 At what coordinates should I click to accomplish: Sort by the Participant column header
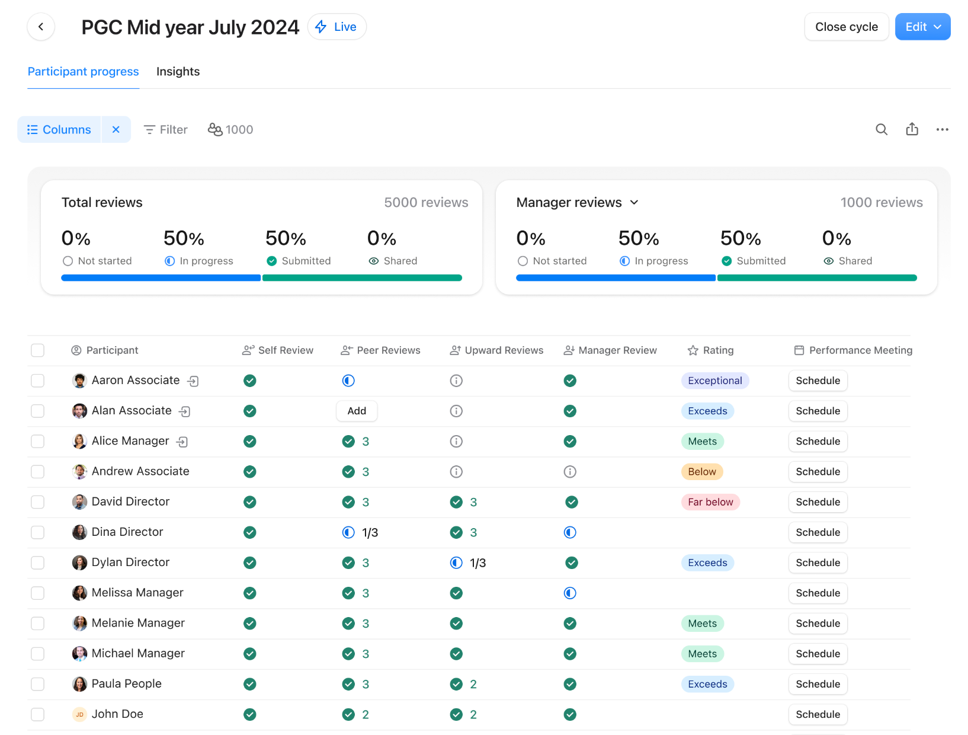point(105,350)
